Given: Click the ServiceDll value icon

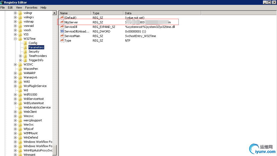Looking at the screenshot, I should 62,27.
